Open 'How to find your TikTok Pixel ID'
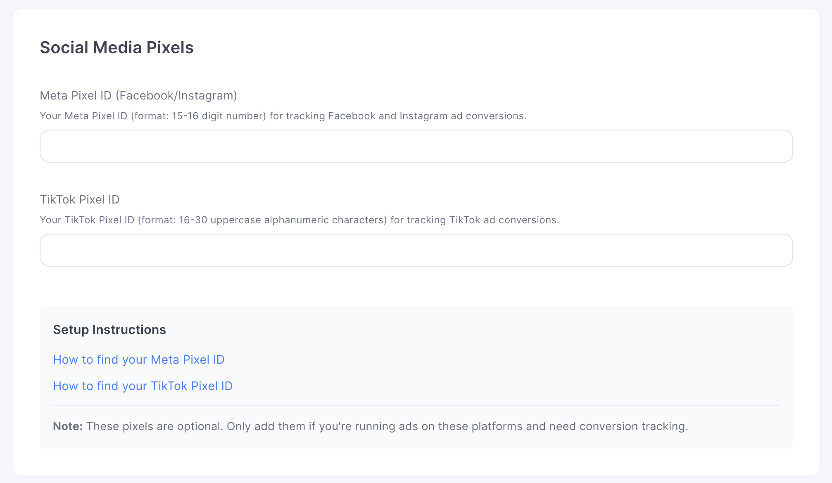Image resolution: width=832 pixels, height=483 pixels. tap(143, 386)
